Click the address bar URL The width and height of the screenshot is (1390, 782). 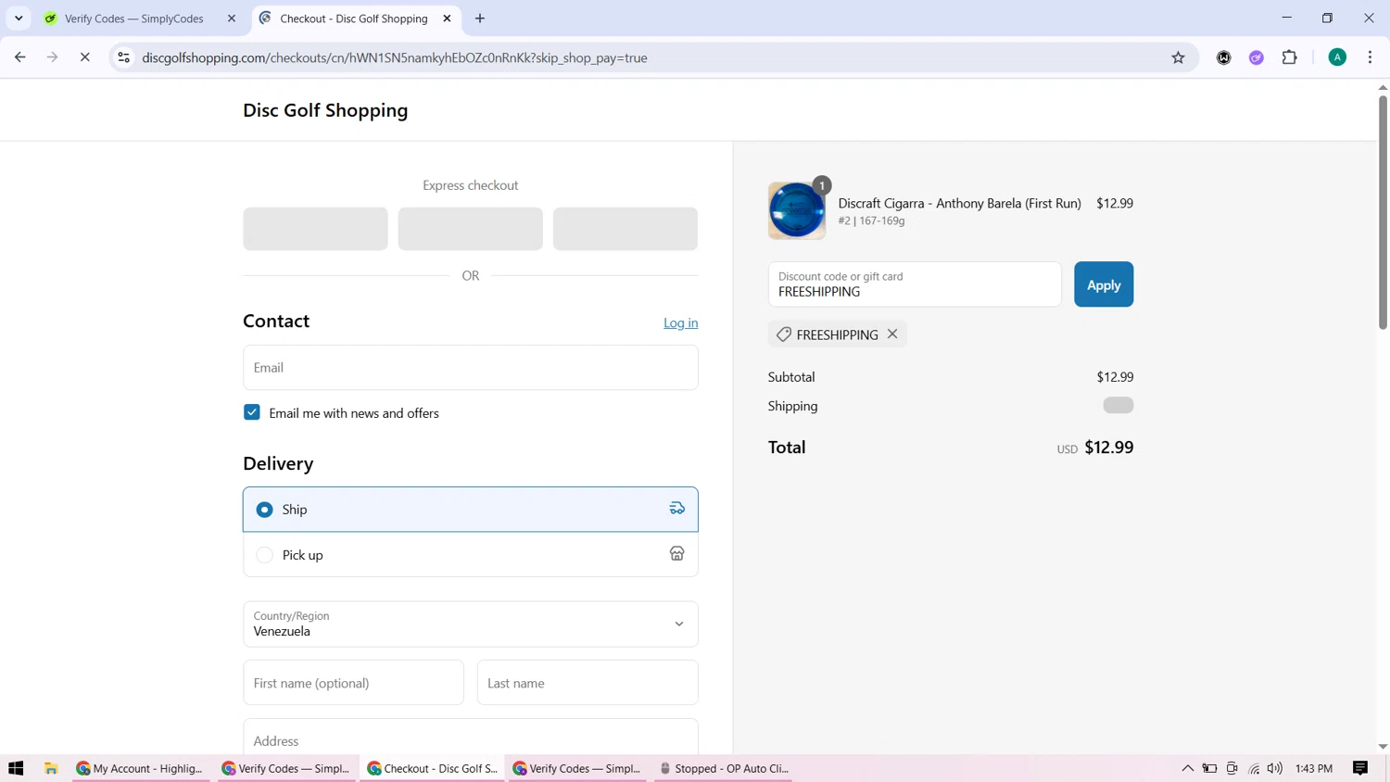point(395,57)
